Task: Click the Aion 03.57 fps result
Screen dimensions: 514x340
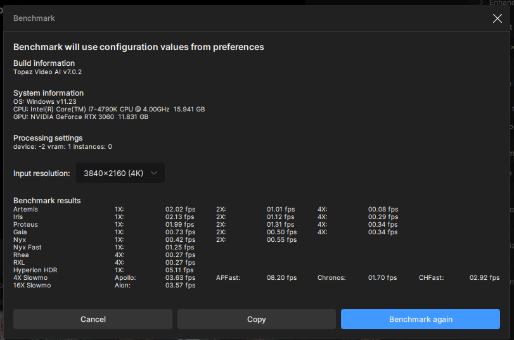Action: tap(180, 286)
